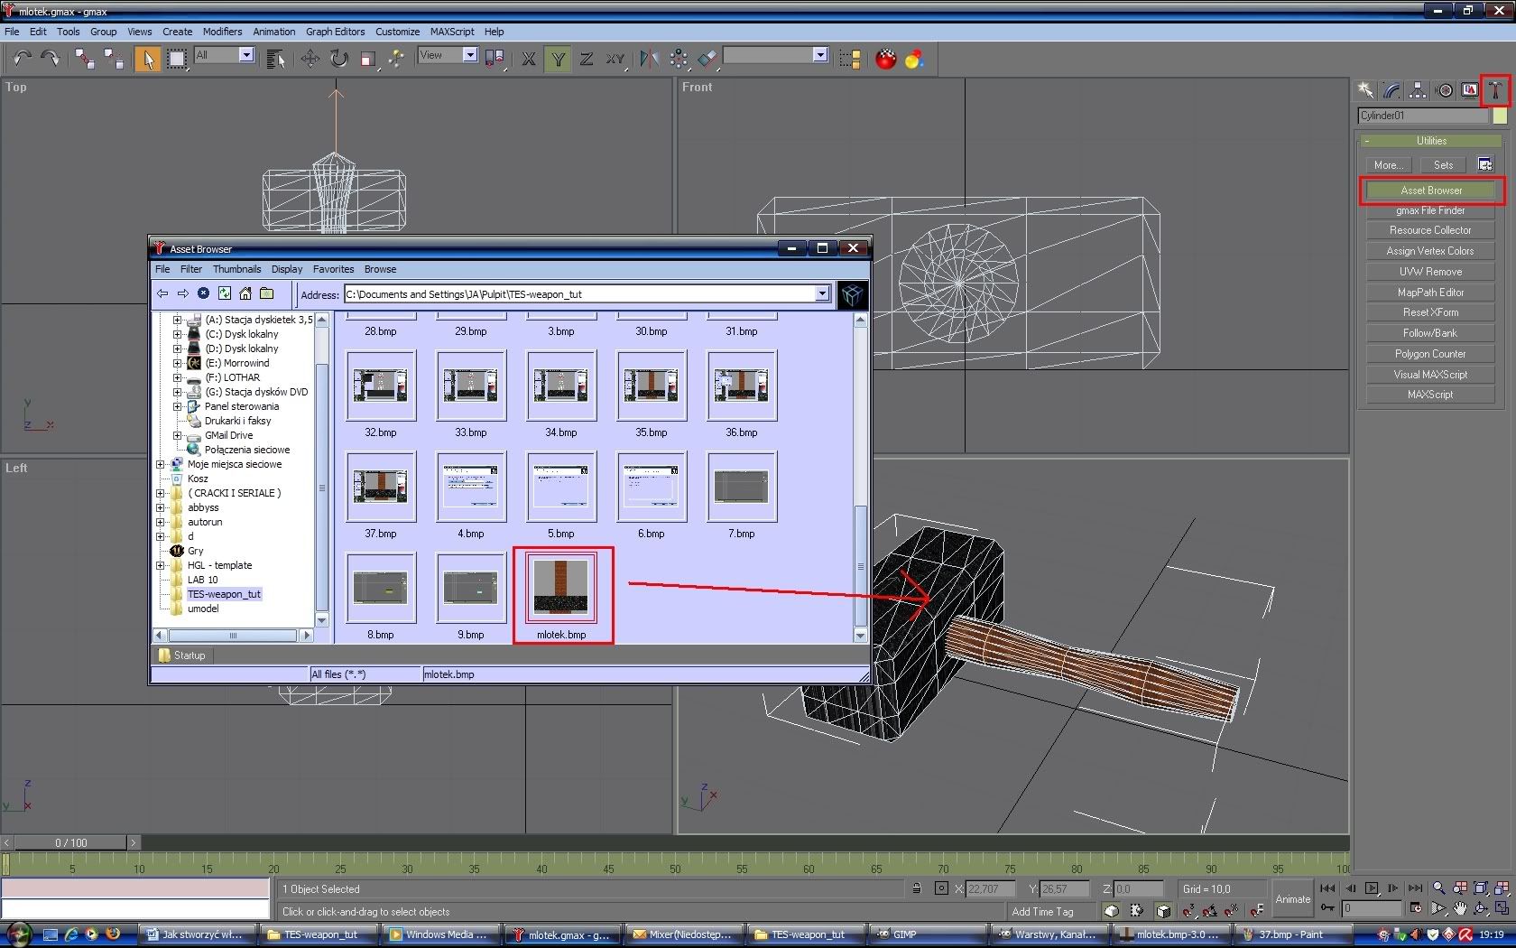Click the Select and Manipulate icon
1516x948 pixels.
396,59
